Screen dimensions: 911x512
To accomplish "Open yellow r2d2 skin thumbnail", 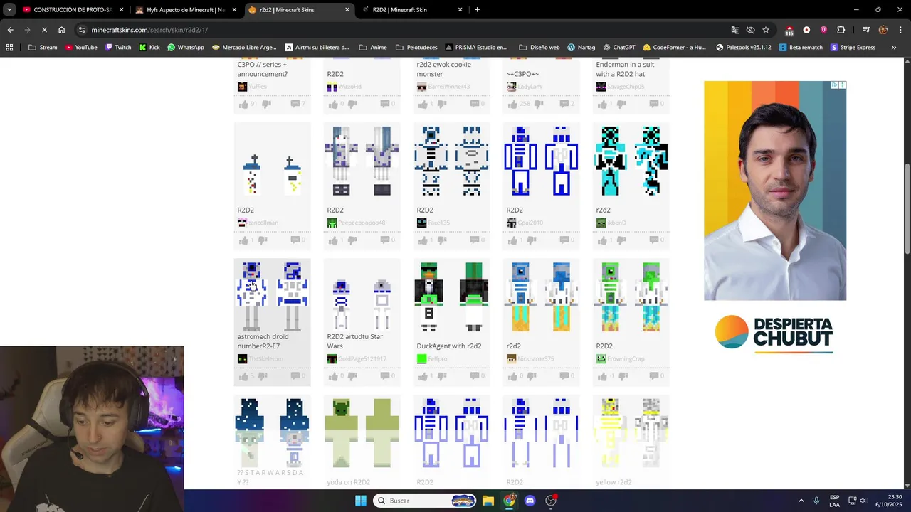I will point(631,432).
